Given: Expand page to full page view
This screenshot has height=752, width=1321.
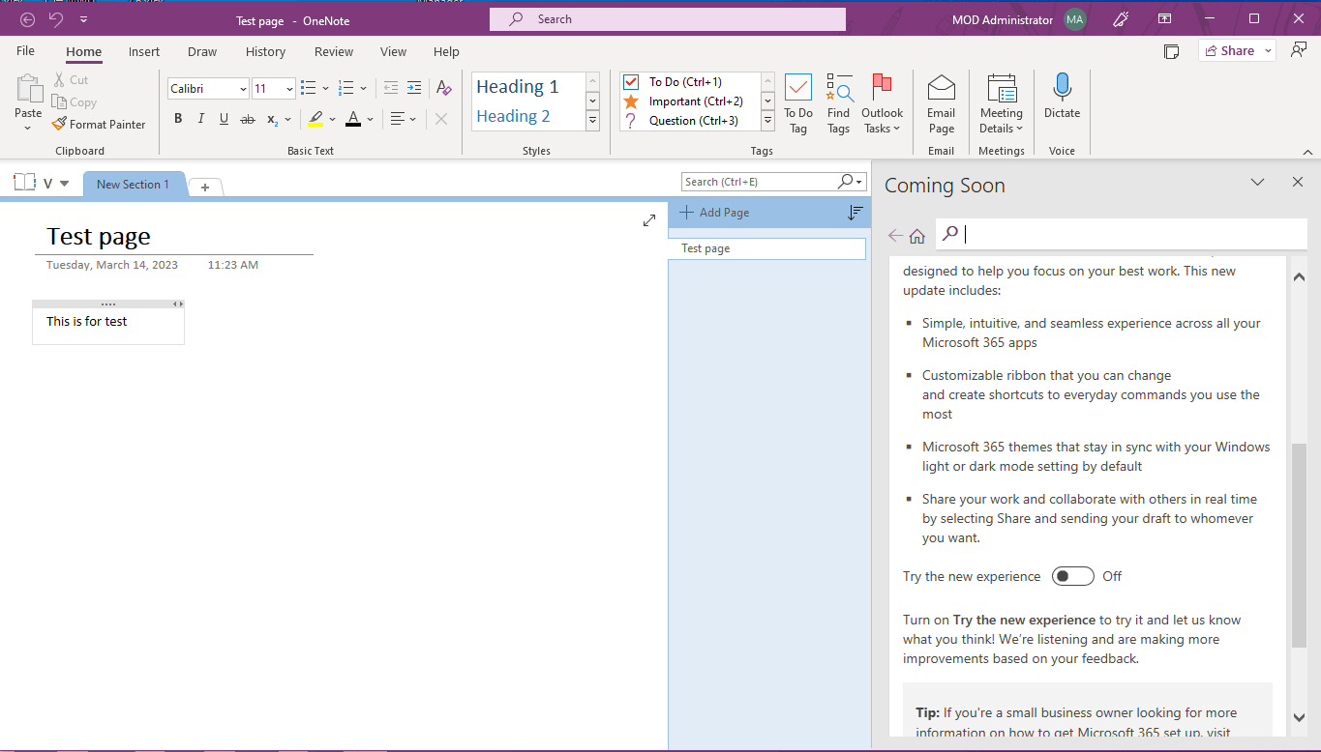Looking at the screenshot, I should 649,220.
